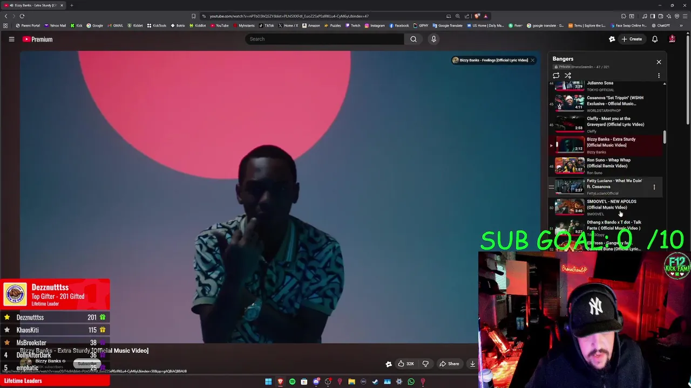The height and width of the screenshot is (388, 691).
Task: Open the YouTube guide hamburger menu
Action: (11, 39)
